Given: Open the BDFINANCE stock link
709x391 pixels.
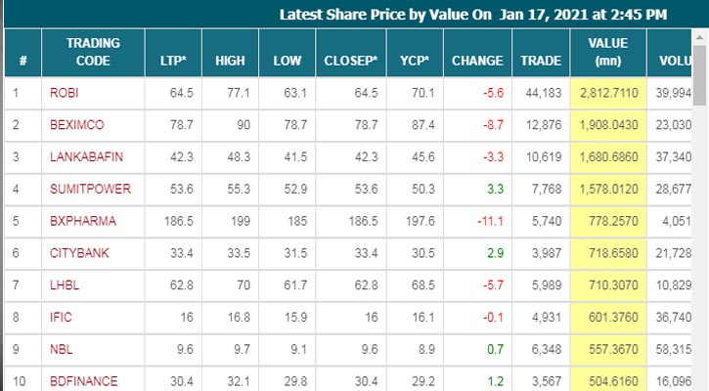Looking at the screenshot, I should coord(84,379).
